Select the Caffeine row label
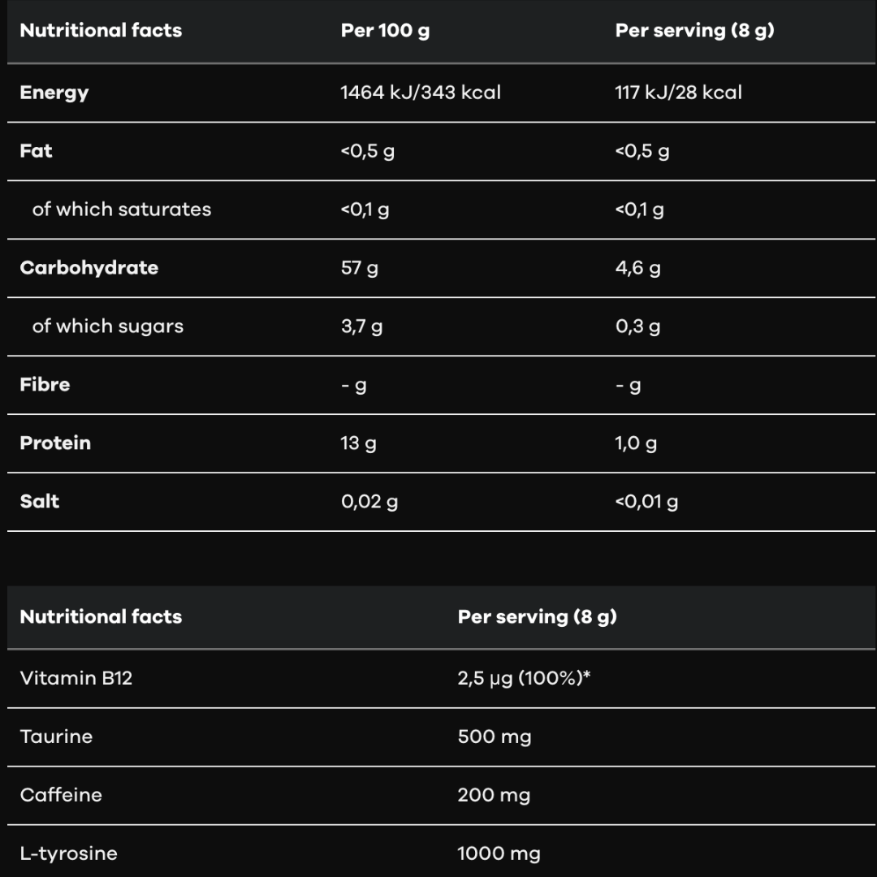This screenshot has height=877, width=877. click(x=61, y=795)
